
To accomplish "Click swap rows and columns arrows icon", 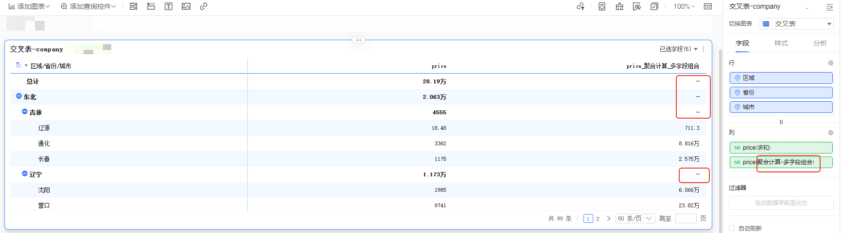I will (x=781, y=122).
